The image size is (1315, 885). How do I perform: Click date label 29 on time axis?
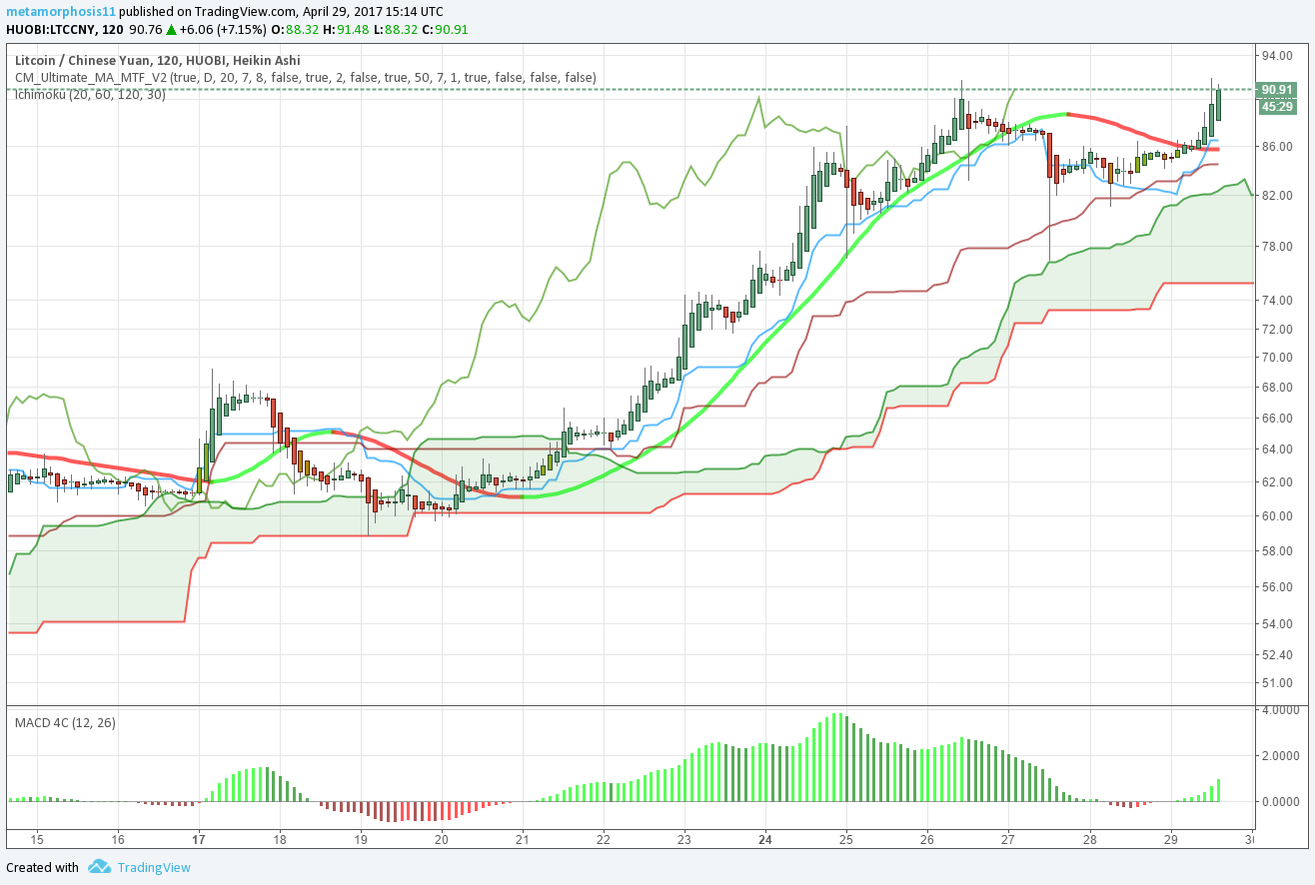point(1170,839)
